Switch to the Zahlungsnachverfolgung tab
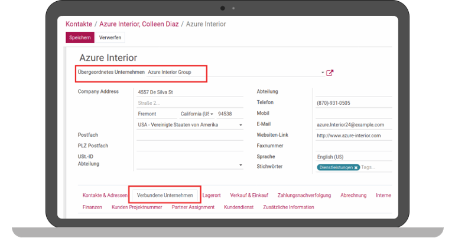Image resolution: width=455 pixels, height=238 pixels. pos(304,195)
